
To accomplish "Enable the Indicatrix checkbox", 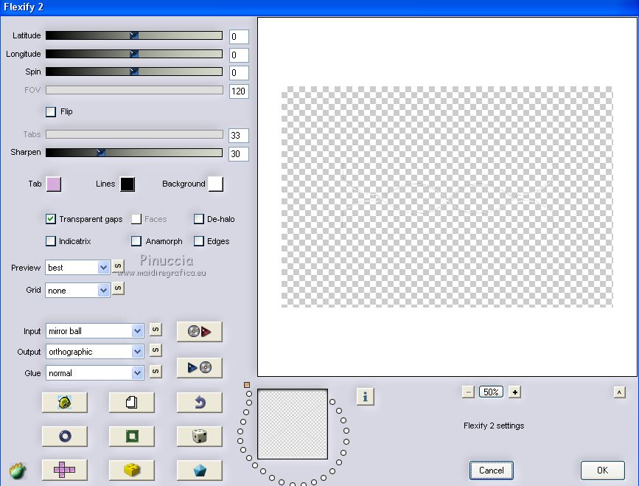I will [x=51, y=241].
